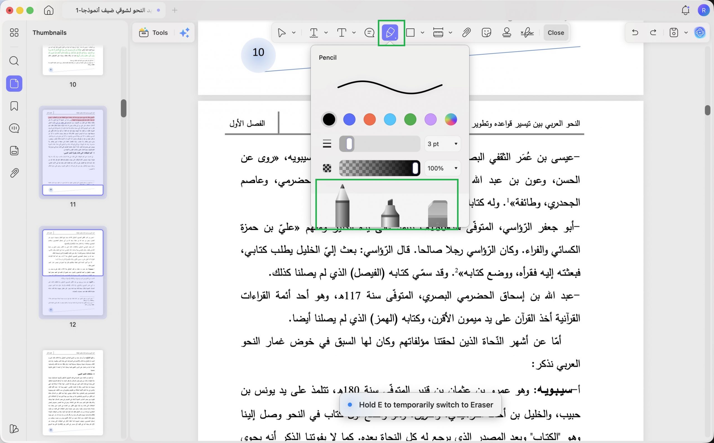Choose the eraser pen type
Image resolution: width=714 pixels, height=443 pixels.
(438, 214)
